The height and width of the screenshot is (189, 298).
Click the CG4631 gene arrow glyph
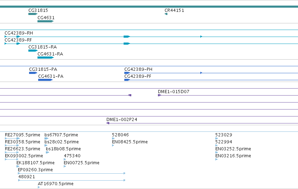coord(46,21)
